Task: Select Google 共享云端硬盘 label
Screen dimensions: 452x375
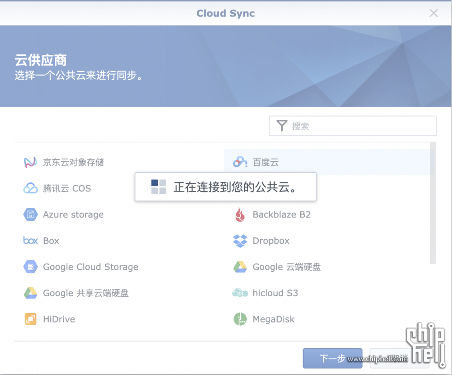Action: (x=86, y=293)
